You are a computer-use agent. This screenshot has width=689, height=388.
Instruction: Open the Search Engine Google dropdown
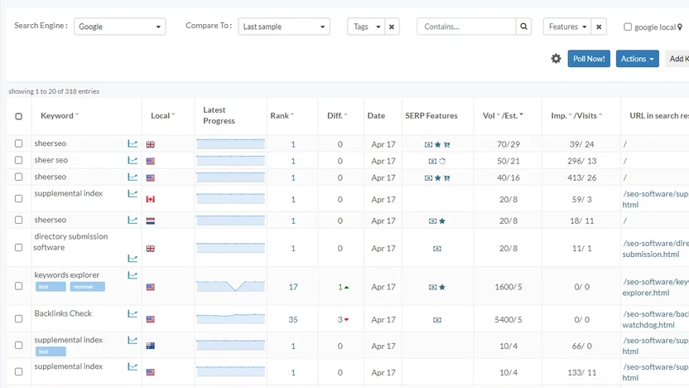click(x=119, y=27)
